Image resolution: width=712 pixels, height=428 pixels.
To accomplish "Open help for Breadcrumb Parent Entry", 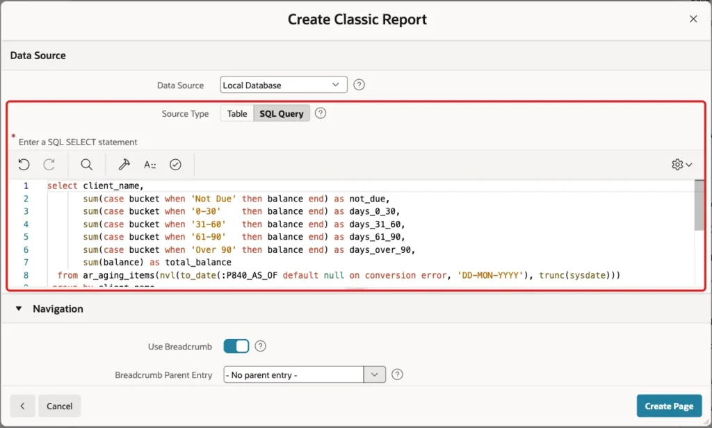I will (x=397, y=374).
